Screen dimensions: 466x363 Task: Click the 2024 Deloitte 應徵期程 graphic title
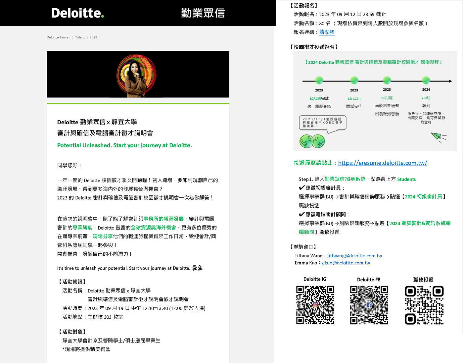click(x=373, y=62)
